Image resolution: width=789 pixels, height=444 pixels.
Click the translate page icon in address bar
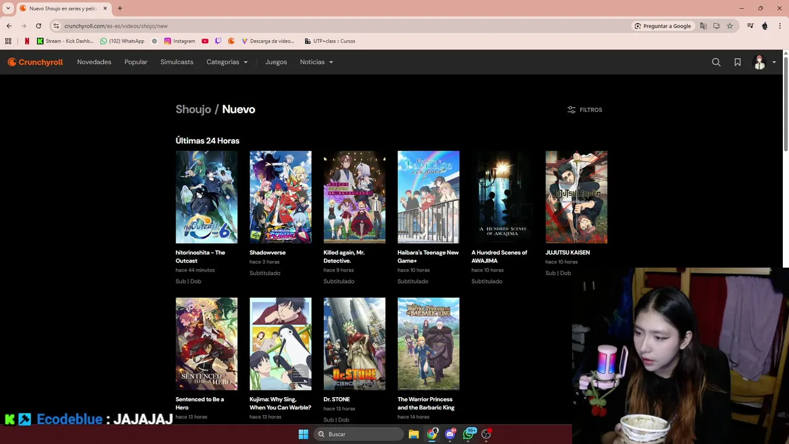coord(703,26)
